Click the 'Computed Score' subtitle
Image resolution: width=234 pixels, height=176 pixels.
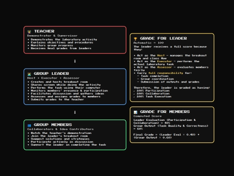tap(147, 116)
